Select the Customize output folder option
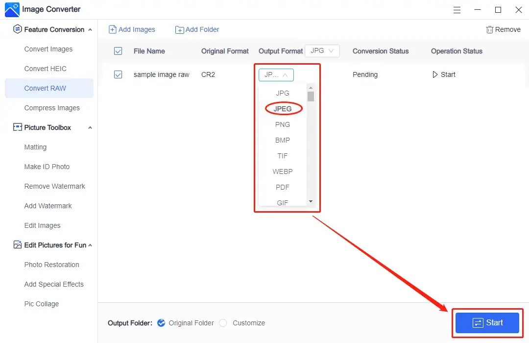The width and height of the screenshot is (529, 343). pyautogui.click(x=223, y=323)
